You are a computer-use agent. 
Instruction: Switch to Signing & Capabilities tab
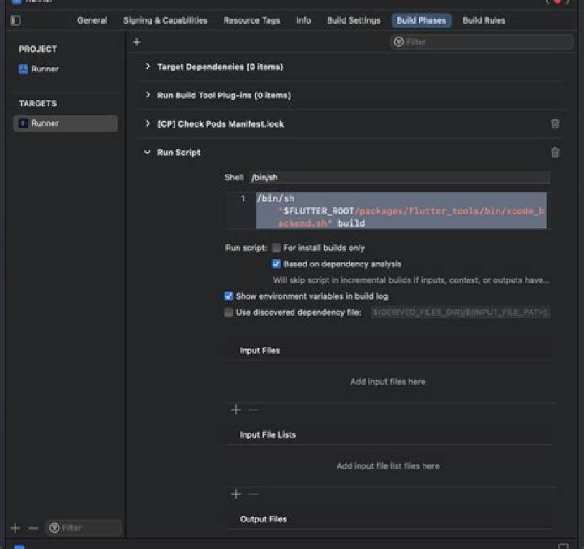[165, 20]
